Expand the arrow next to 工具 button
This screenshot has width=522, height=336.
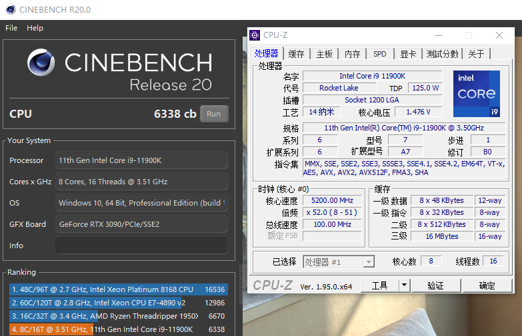pyautogui.click(x=404, y=285)
